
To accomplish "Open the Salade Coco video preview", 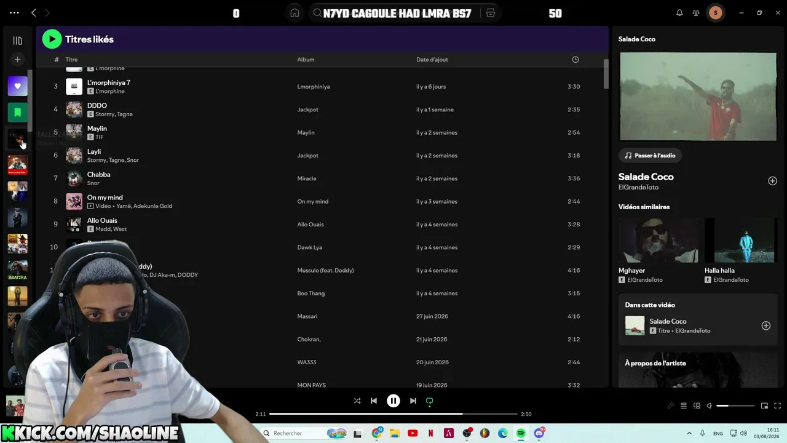I will tap(698, 97).
